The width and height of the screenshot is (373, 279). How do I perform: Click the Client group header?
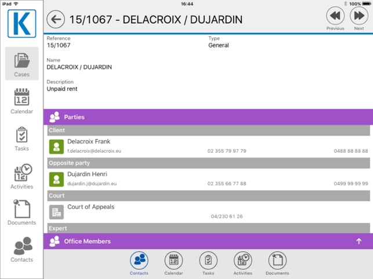point(209,130)
